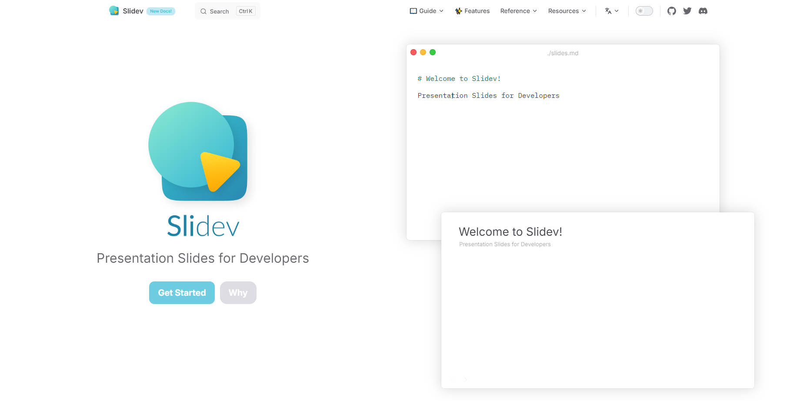Click the Slidev logo in the navbar
This screenshot has height=401, width=810.
pos(114,10)
